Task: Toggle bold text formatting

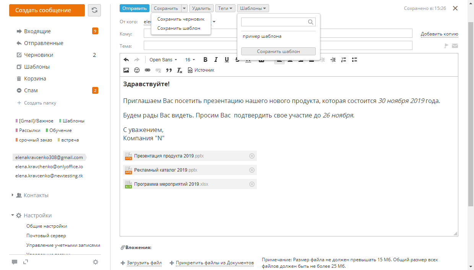Action: click(x=205, y=59)
